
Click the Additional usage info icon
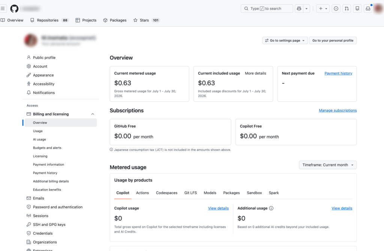click(271, 208)
